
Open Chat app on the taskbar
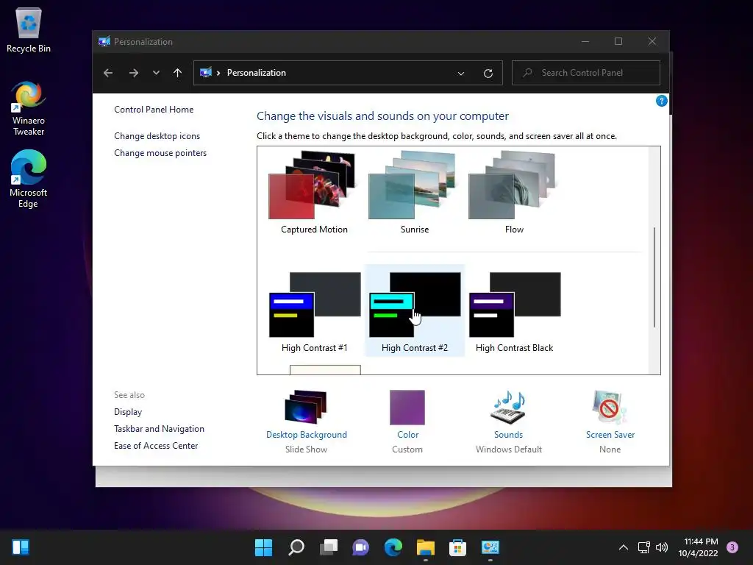(360, 547)
